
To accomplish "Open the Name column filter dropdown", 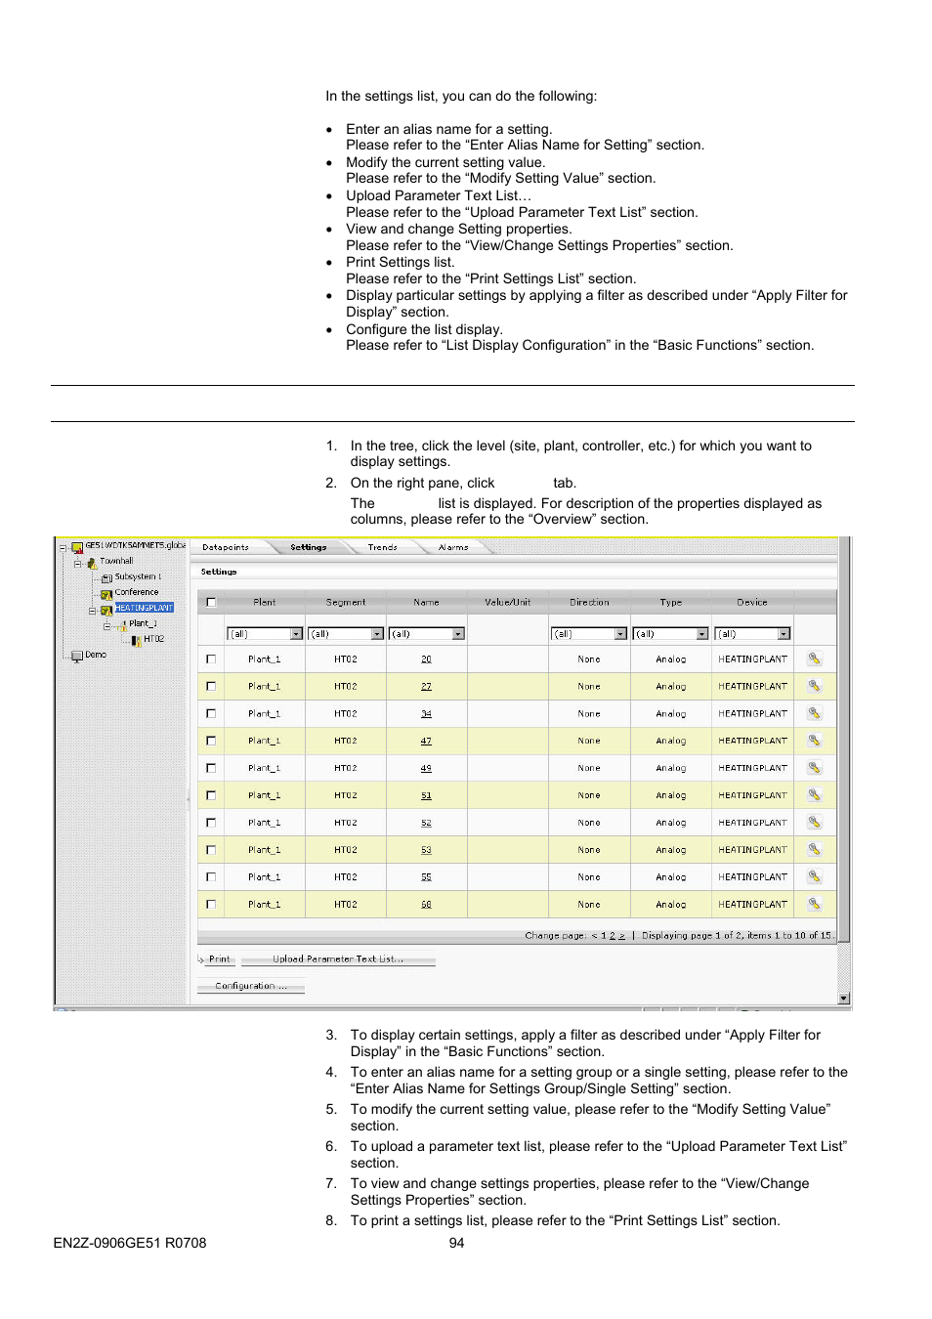I will tap(458, 634).
